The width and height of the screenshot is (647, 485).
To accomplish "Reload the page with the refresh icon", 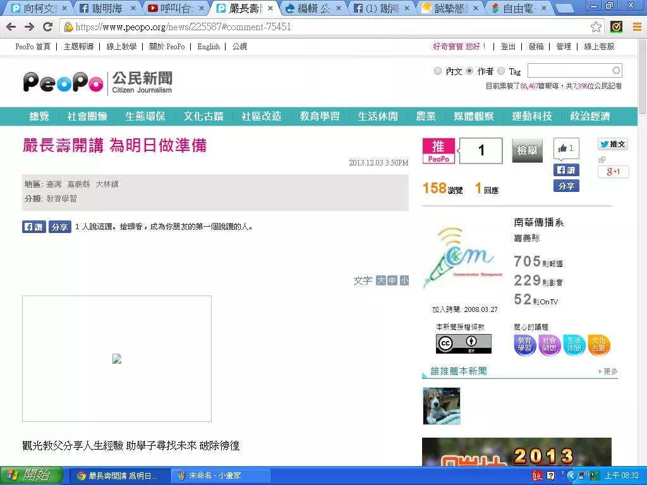I will tap(48, 27).
